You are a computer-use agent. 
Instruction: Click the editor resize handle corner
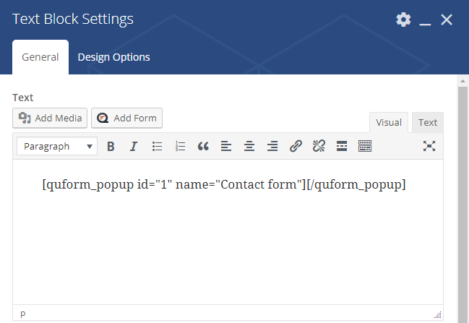[x=438, y=314]
